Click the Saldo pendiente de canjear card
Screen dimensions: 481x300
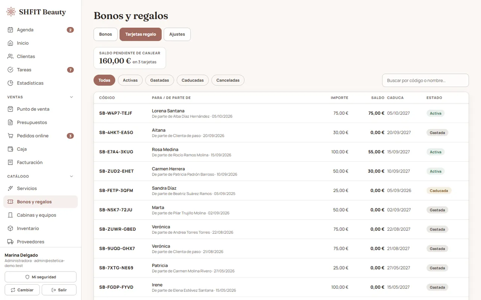130,58
